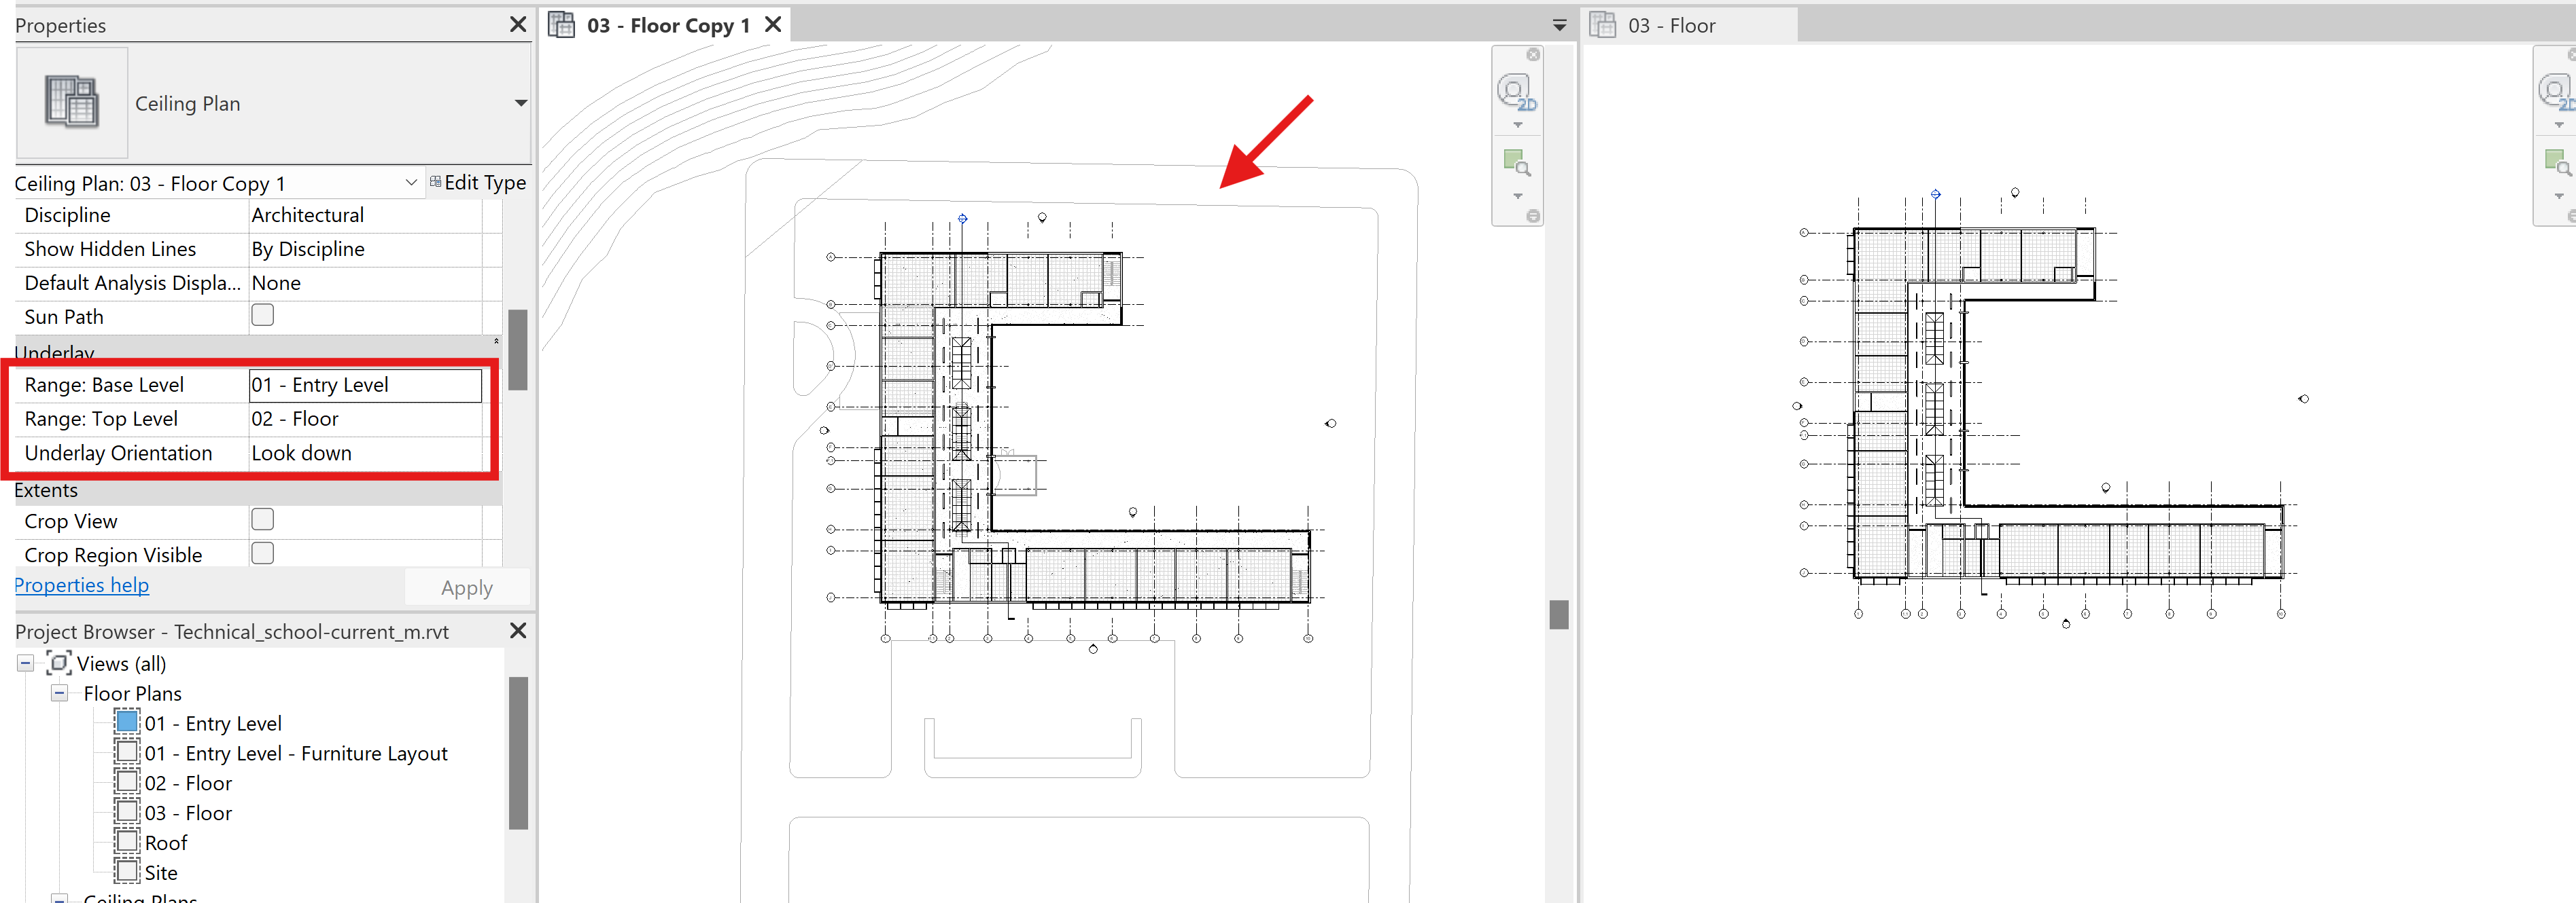Click the Edit Type button
The width and height of the screenshot is (2576, 903).
coord(478,182)
